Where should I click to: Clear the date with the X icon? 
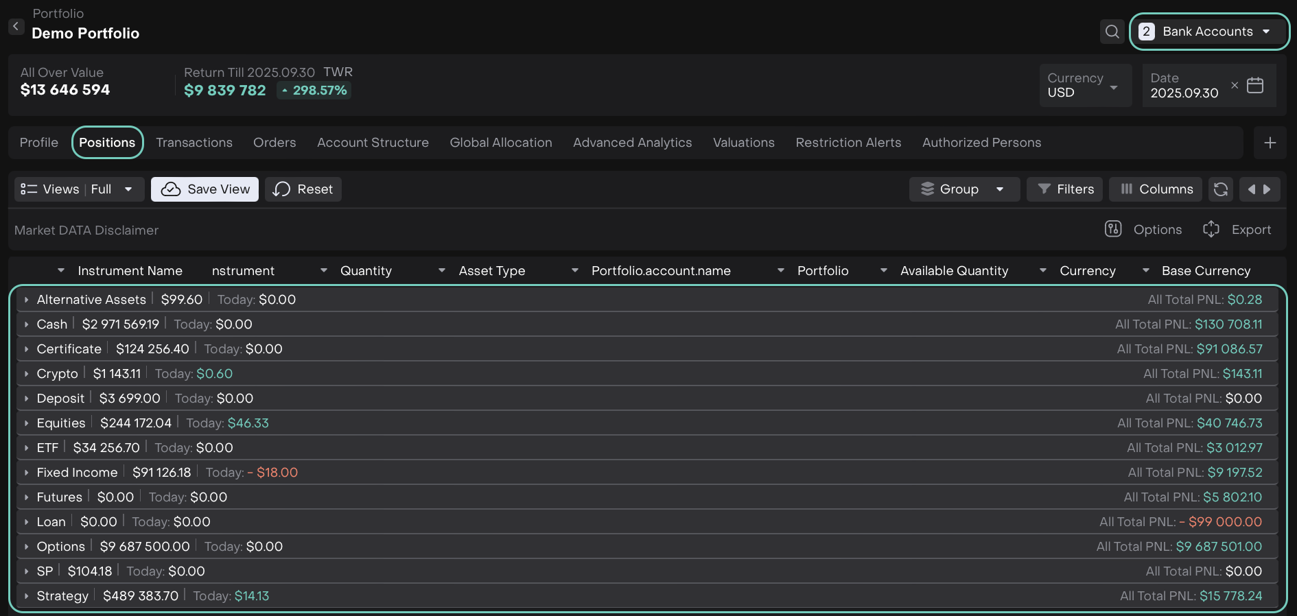1235,86
